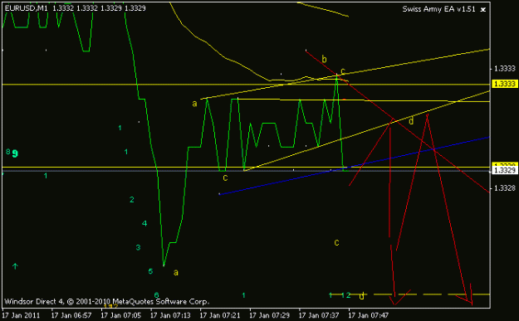The image size is (519, 321).
Task: Select the yellow wave label b
Action: point(324,59)
